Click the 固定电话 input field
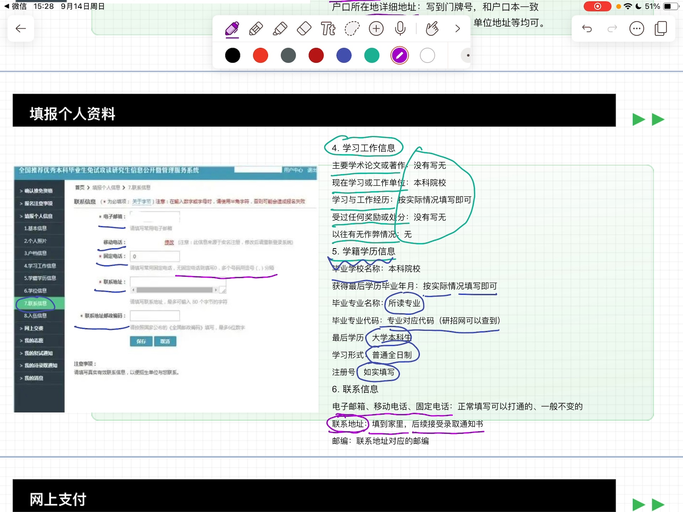This screenshot has width=683, height=512. (155, 256)
